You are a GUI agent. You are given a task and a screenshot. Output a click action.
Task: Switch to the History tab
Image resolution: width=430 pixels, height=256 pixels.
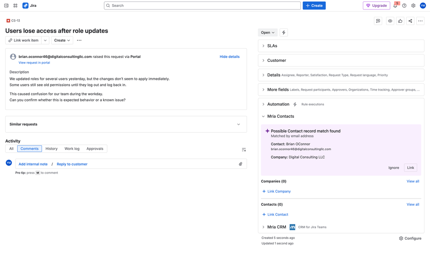click(x=51, y=149)
